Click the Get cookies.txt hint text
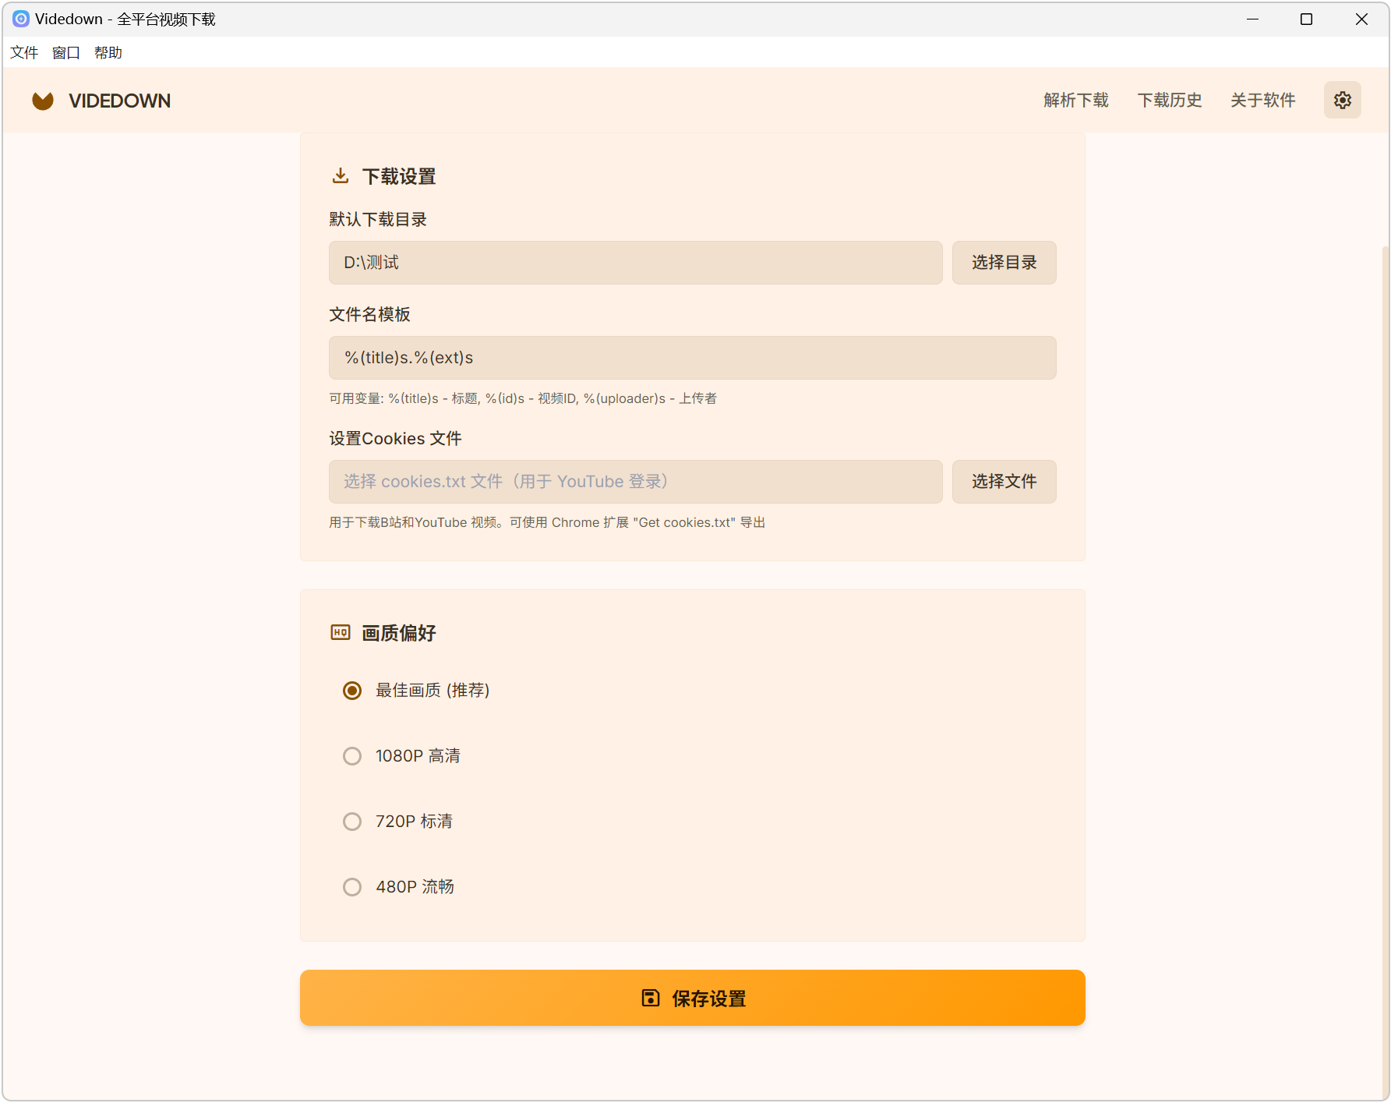Image resolution: width=1391 pixels, height=1103 pixels. (547, 522)
